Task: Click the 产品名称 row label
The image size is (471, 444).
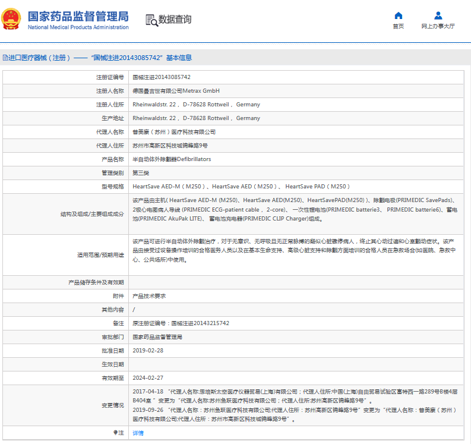Action: point(113,159)
